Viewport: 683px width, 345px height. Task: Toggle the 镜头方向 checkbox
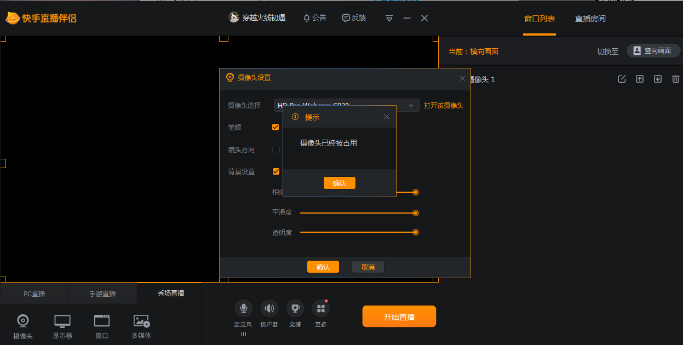pyautogui.click(x=276, y=150)
